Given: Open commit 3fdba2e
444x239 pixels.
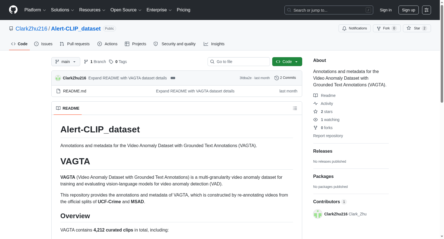Looking at the screenshot, I should coord(246,78).
